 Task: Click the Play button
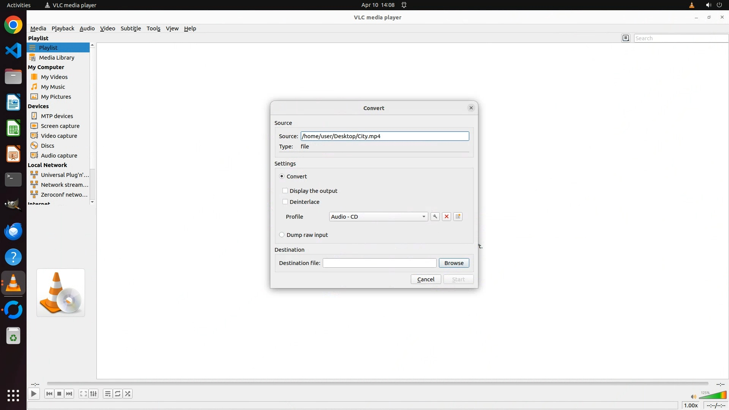[x=33, y=394]
